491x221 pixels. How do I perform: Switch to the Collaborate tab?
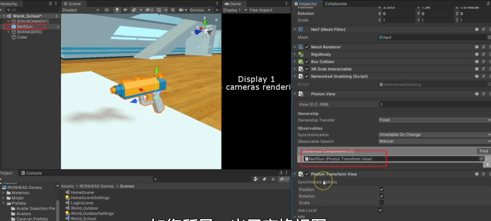pos(336,4)
